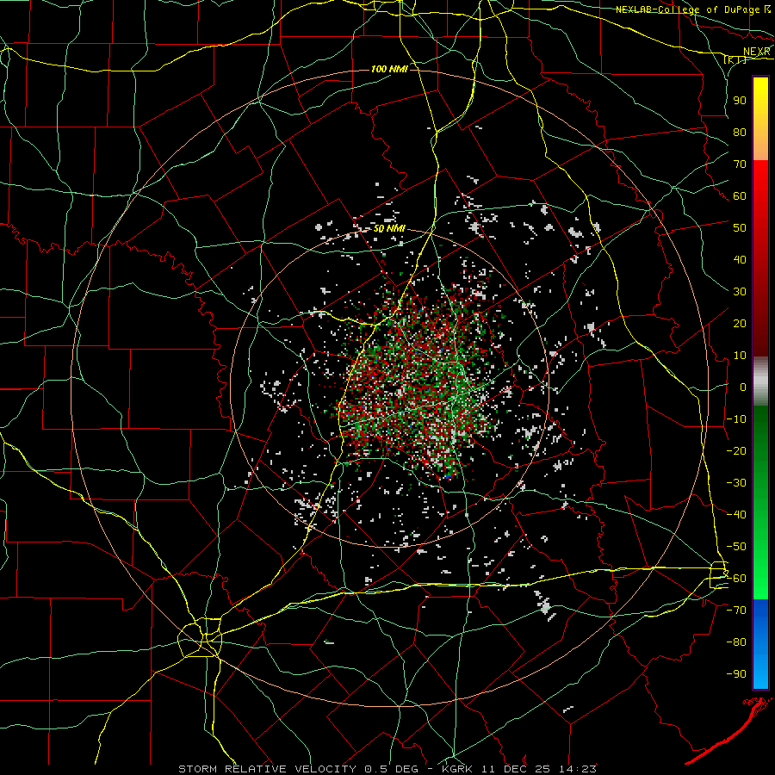775x775 pixels.
Task: Click the gray near-zero segment of the color bar
Action: [x=760, y=381]
